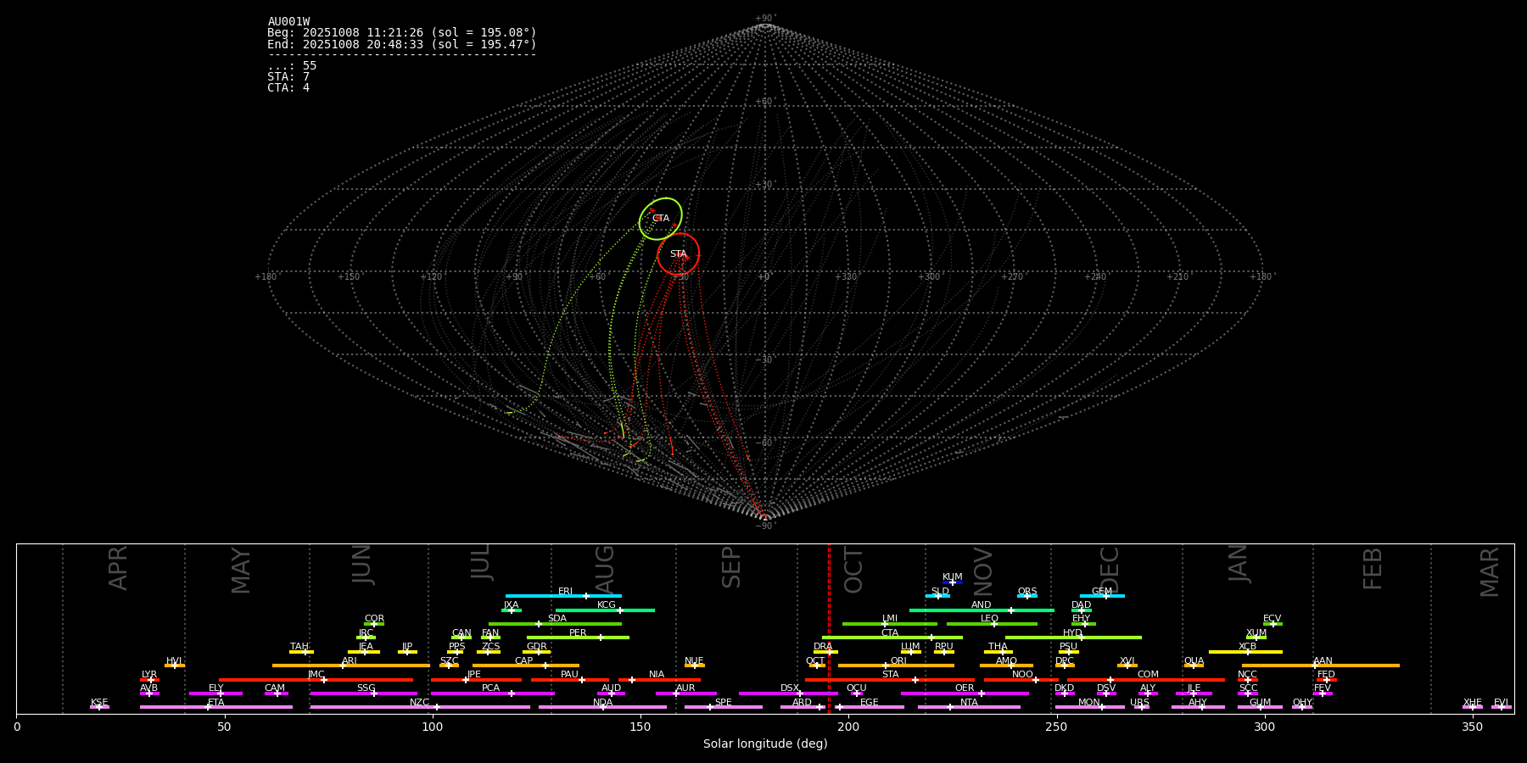This screenshot has height=763, width=1527.
Task: Select the GEM shower cyan bar
Action: pyautogui.click(x=1101, y=596)
